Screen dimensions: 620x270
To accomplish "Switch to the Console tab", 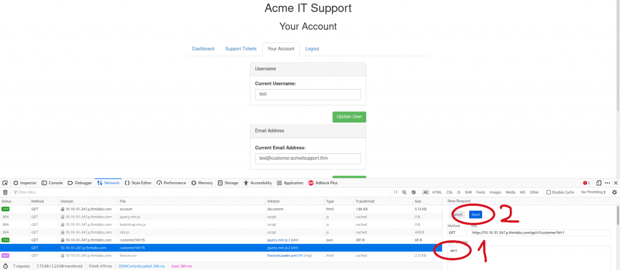I will coord(52,182).
